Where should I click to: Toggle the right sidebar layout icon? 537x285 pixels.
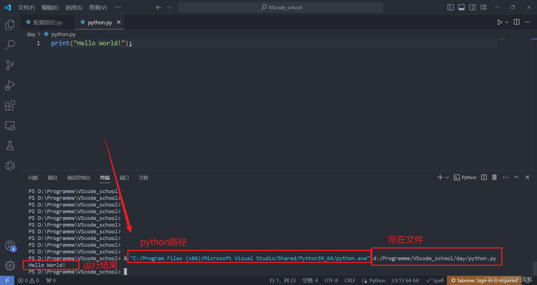click(472, 7)
